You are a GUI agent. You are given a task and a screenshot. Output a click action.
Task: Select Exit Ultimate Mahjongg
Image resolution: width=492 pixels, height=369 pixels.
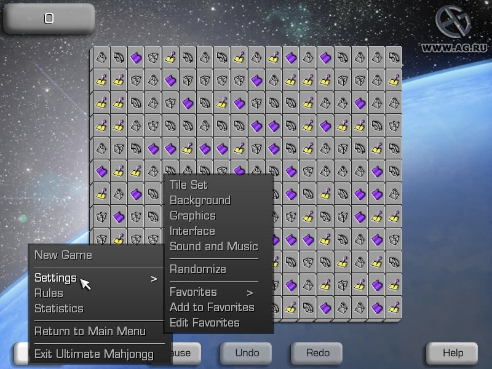click(x=94, y=354)
